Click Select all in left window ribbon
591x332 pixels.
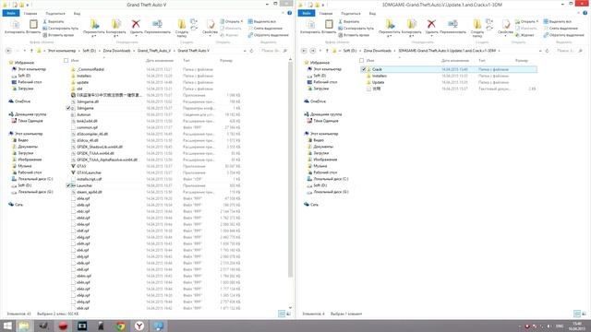(262, 21)
